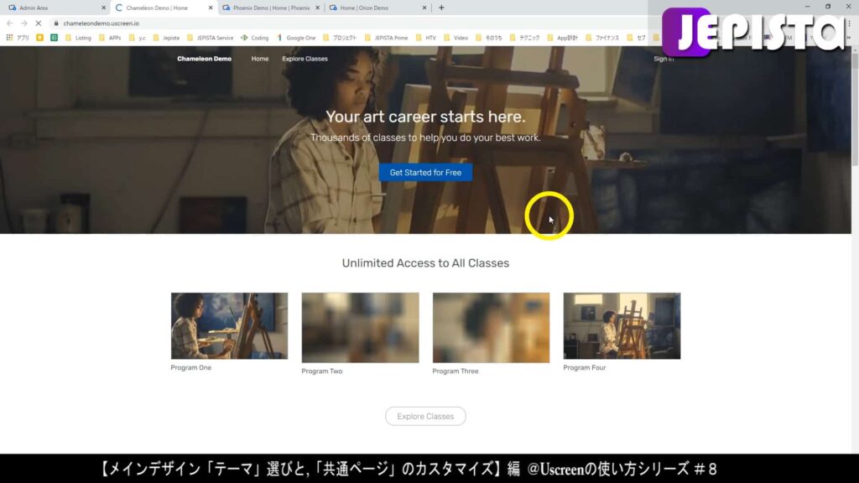Open the プロジェクト bookmark folder
Viewport: 859px width, 483px height.
point(340,38)
